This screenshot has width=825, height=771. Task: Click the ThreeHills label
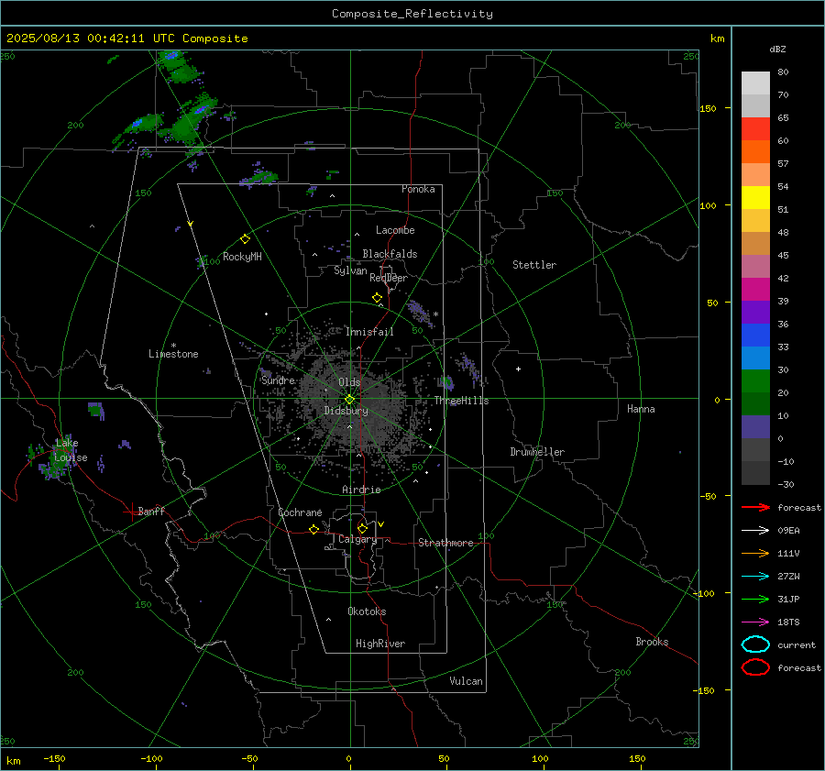pyautogui.click(x=461, y=401)
